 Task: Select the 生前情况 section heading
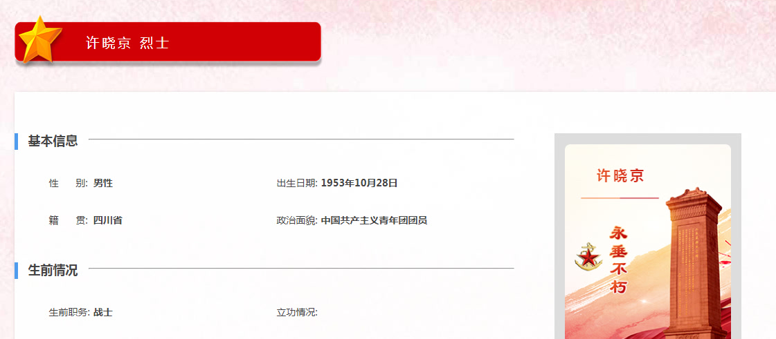click(53, 271)
